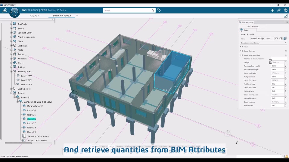Click the Structure Grids icon in the tree
This screenshot has height=162, width=289.
tap(15, 32)
